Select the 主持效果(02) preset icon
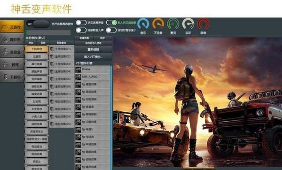Screen dimensions: 282x170 point(52,57)
